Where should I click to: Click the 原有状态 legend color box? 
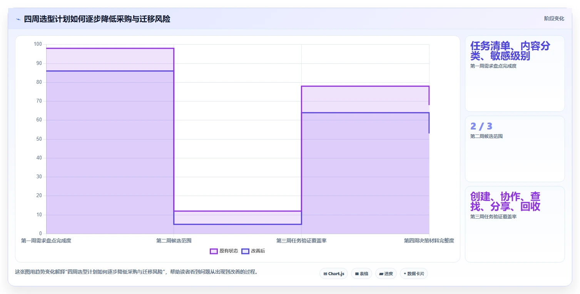(x=214, y=251)
